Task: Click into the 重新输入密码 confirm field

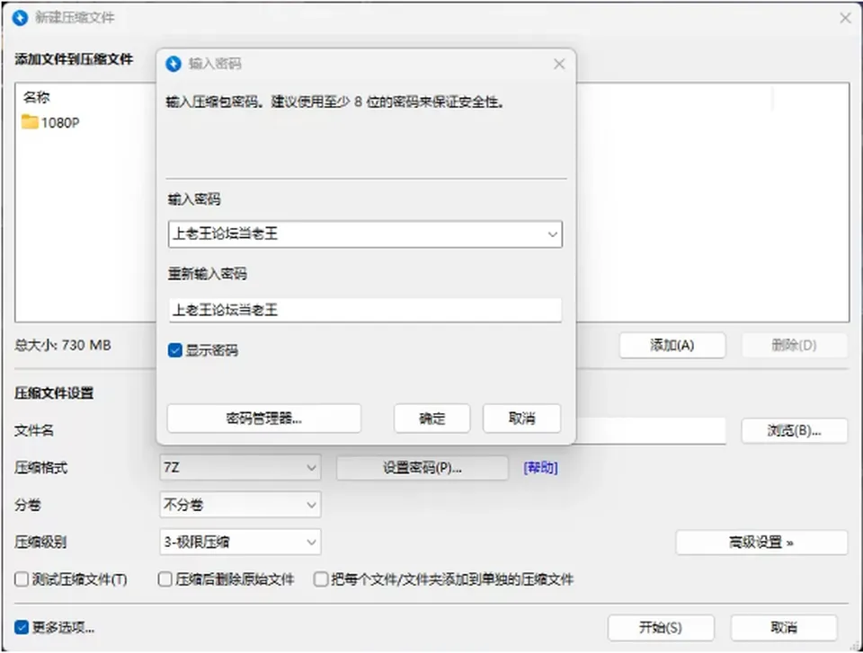Action: tap(365, 310)
